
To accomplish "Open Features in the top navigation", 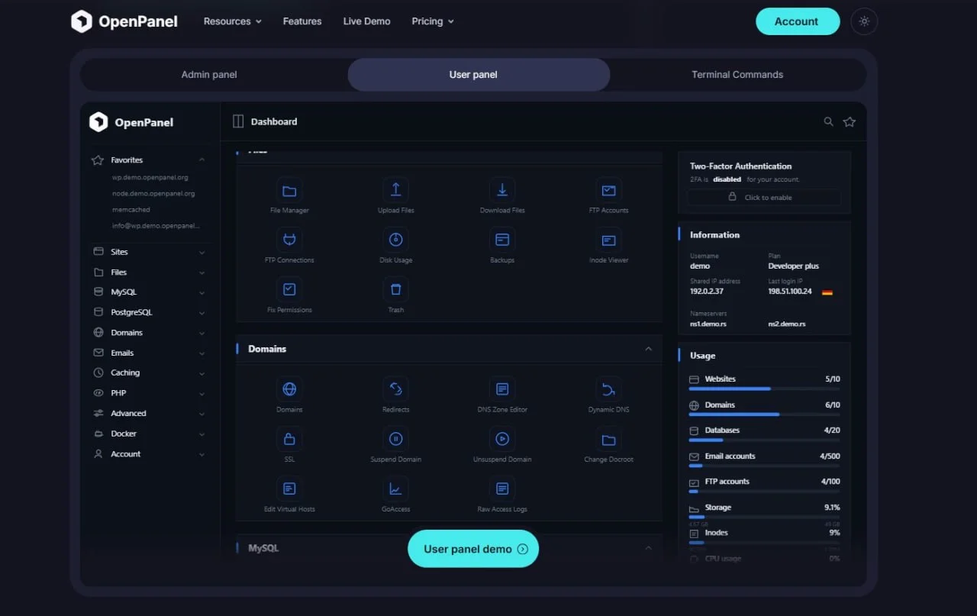I will [x=302, y=21].
